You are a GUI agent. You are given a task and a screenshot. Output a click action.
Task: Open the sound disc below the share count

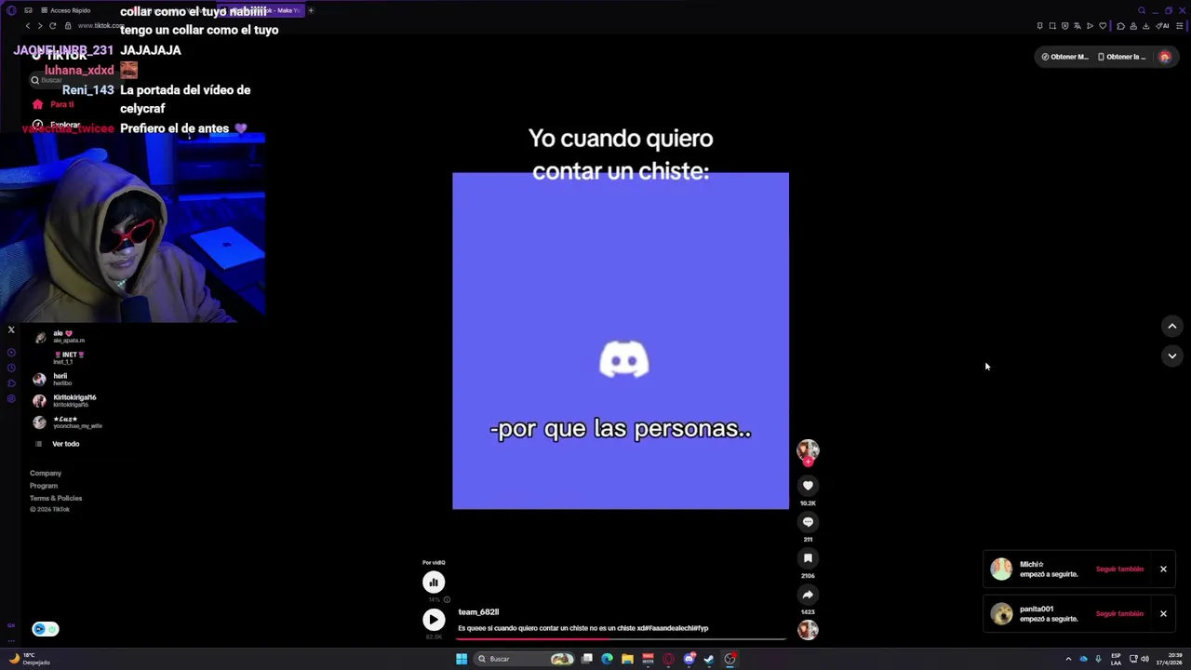pyautogui.click(x=808, y=630)
